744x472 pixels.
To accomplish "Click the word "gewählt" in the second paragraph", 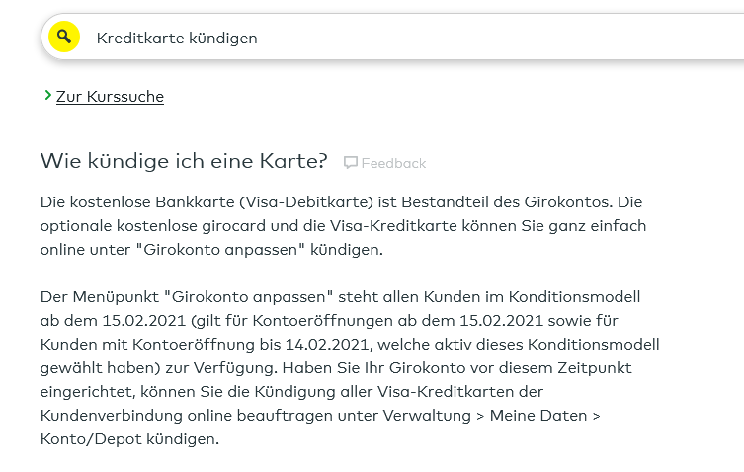I will pyautogui.click(x=71, y=367).
